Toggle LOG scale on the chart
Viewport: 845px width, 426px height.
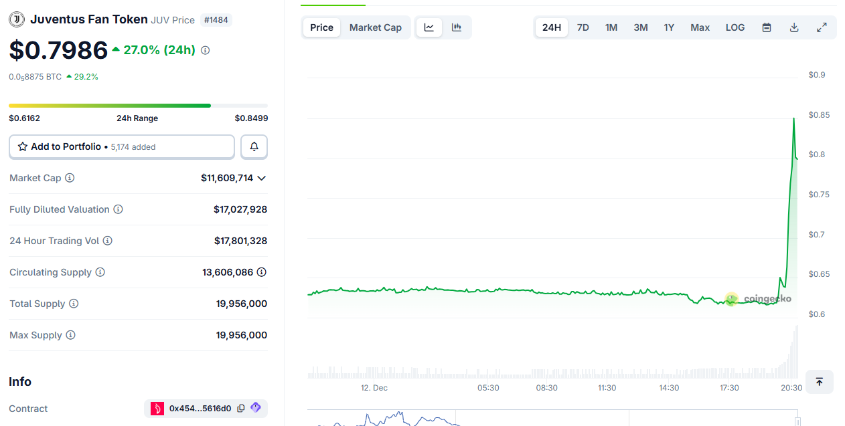point(735,27)
